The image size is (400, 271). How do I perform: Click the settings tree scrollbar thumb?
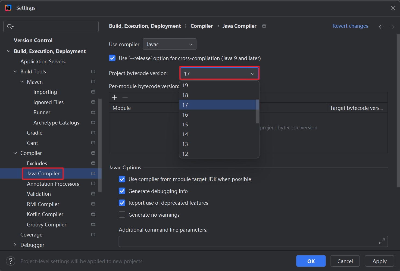pyautogui.click(x=100, y=145)
